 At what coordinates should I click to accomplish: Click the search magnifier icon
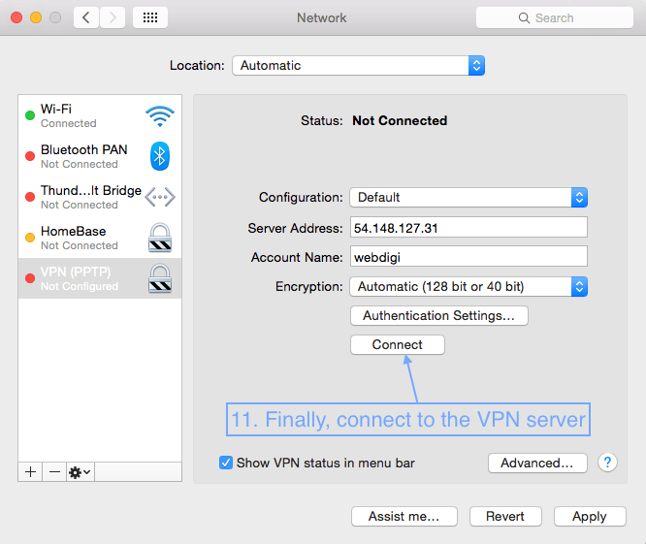coord(524,18)
